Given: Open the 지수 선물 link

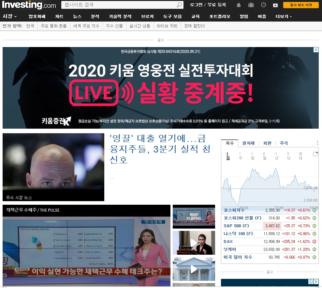Looking at the screenshot, I should 114,26.
